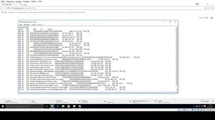Bookmark this page with the star icon
Viewport: 215px width, 120px height.
[x=206, y=8]
